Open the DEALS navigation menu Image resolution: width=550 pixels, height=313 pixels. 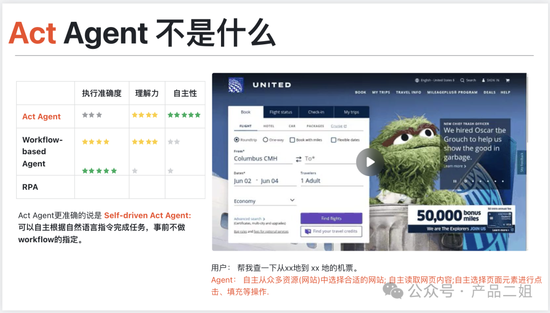[489, 93]
